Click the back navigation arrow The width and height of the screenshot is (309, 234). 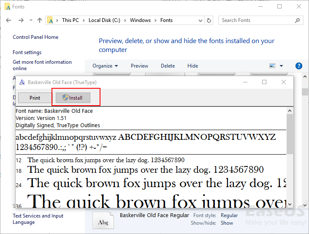click(8, 20)
